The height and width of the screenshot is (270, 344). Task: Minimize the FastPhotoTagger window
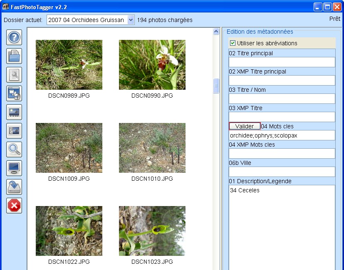[317, 7]
